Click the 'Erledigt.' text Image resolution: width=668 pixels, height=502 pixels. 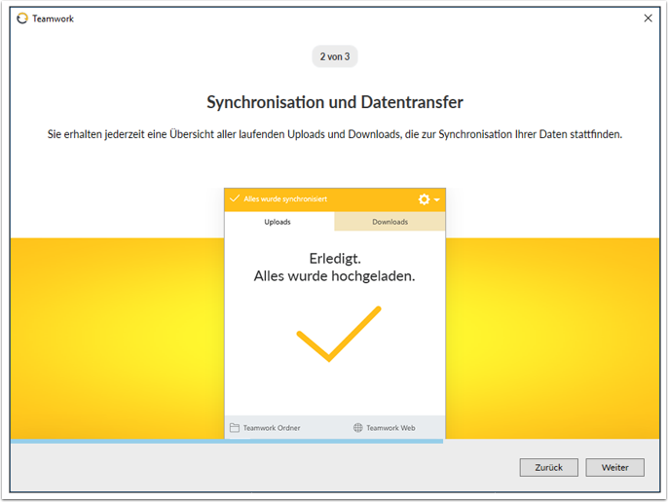[335, 259]
